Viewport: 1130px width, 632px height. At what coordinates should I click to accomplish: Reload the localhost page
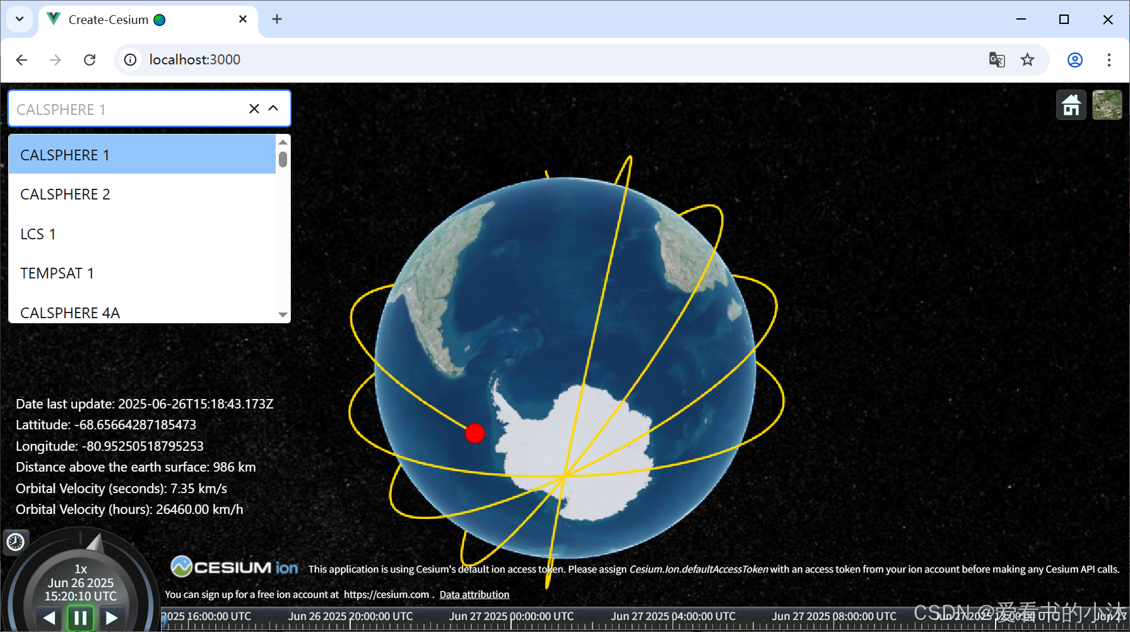tap(90, 59)
